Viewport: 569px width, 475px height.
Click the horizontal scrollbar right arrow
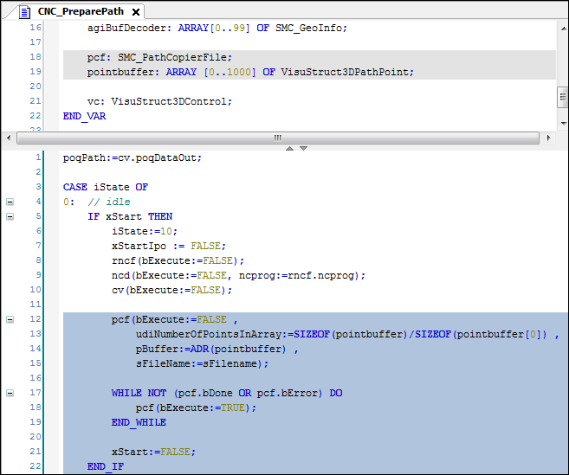(547, 138)
